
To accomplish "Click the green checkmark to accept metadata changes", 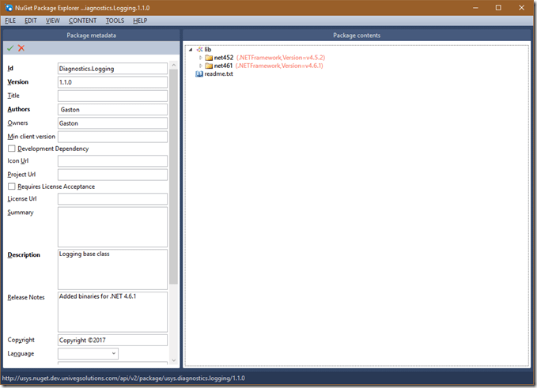I will click(10, 48).
